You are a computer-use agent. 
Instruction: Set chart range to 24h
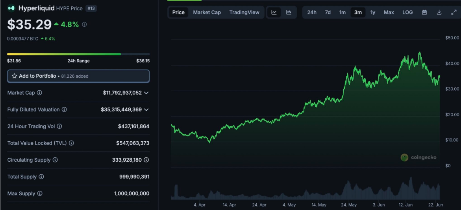click(312, 12)
